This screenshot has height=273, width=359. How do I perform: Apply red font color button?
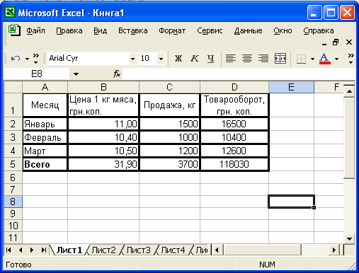[325, 59]
